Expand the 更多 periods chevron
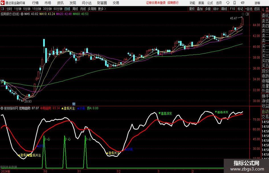 [x=102, y=9]
